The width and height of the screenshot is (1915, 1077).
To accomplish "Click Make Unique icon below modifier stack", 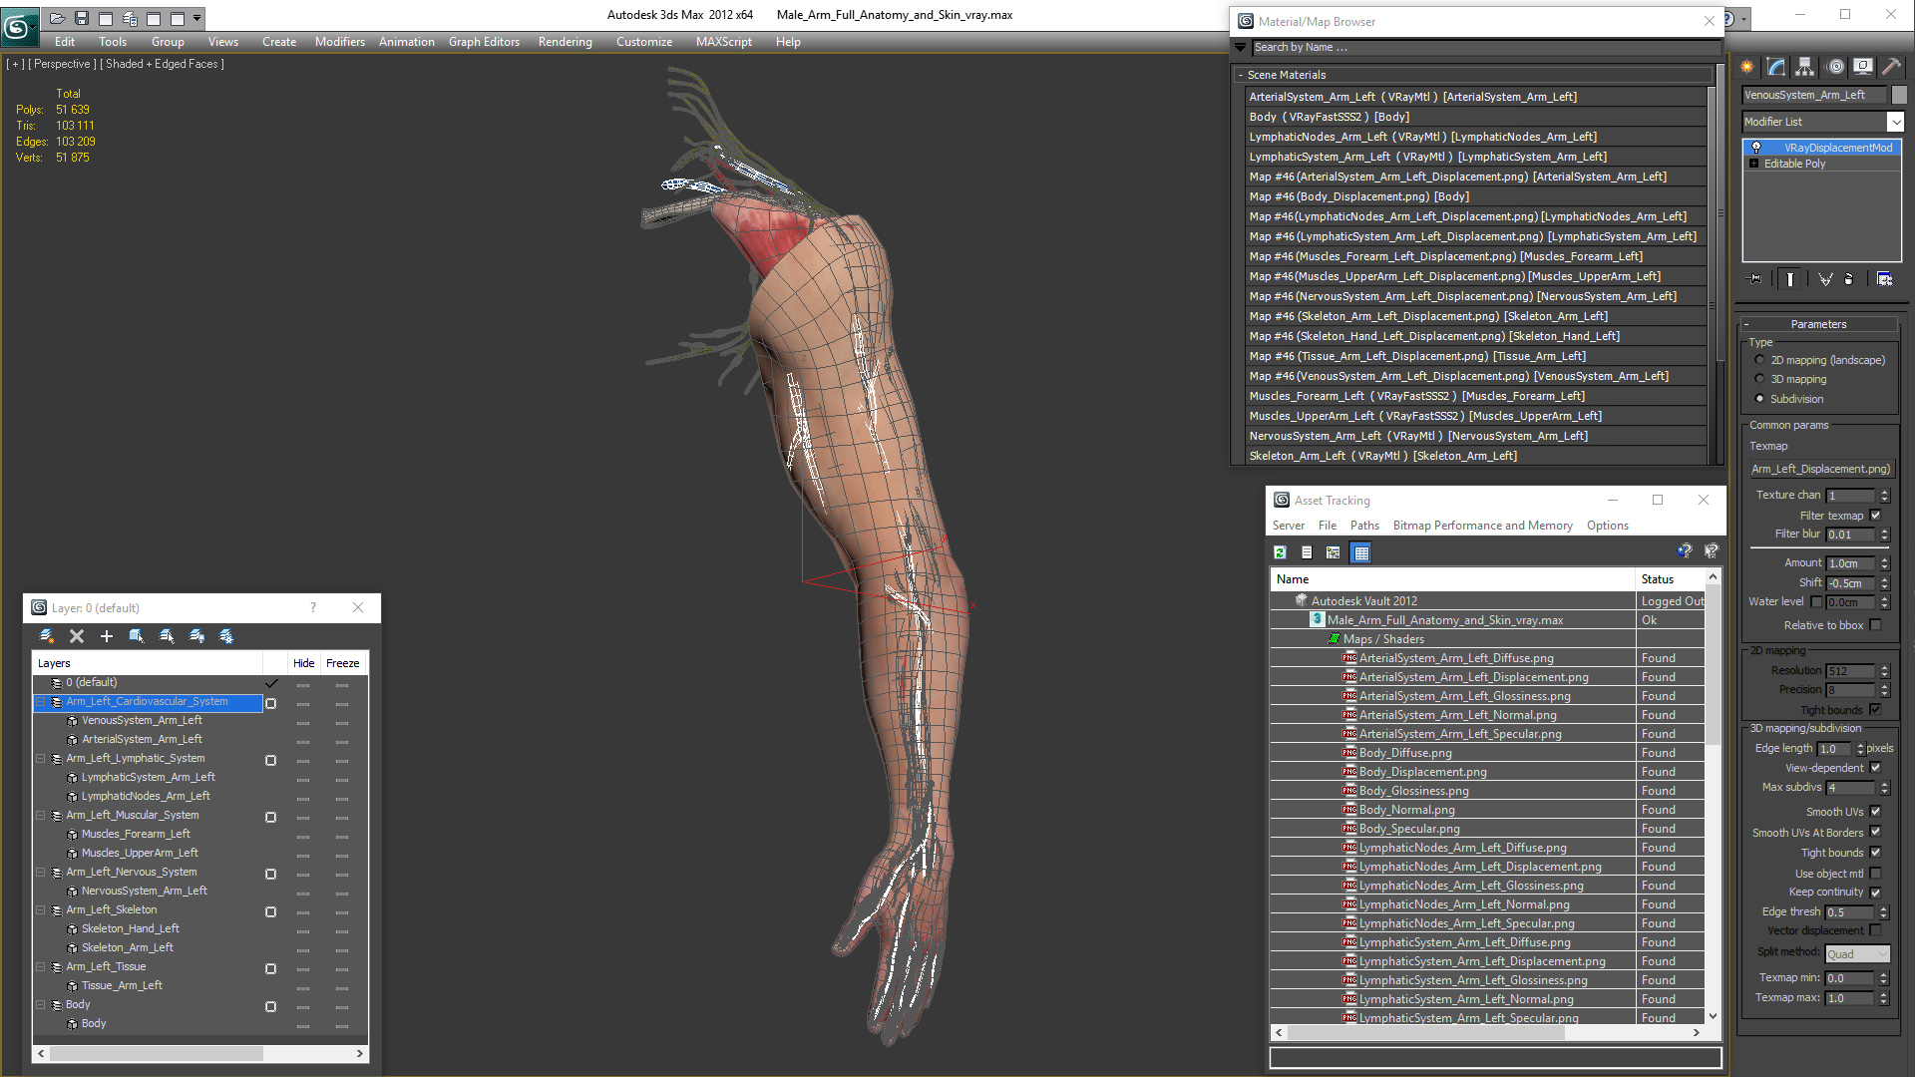I will tap(1825, 279).
